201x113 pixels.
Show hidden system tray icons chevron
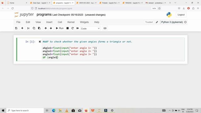(170, 110)
